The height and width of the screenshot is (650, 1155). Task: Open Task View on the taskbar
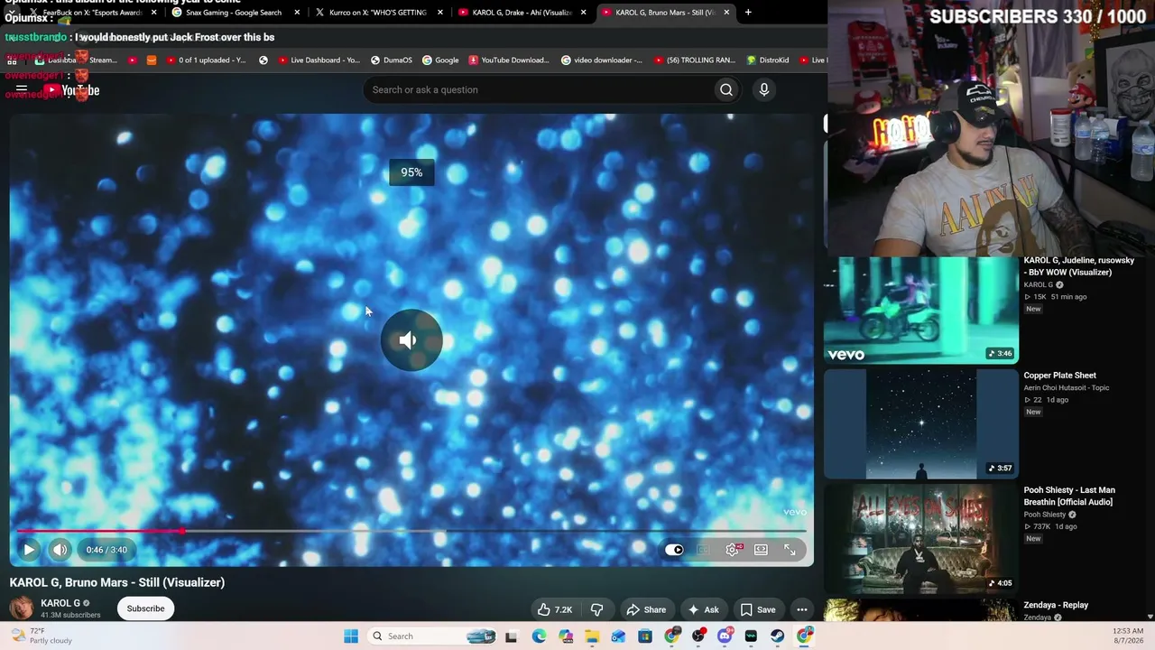click(512, 636)
